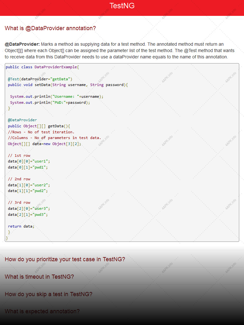
Task: Click the bold "@DataProvider:" label in the description
Action: tap(22, 44)
